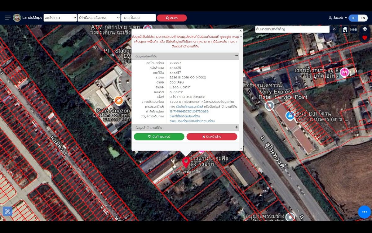
Task: Open saved favorites heart icon
Action: [365, 38]
